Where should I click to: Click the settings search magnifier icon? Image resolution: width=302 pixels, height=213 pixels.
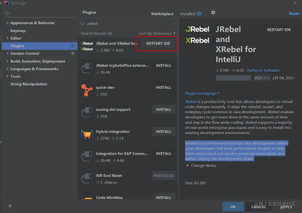pos(7,13)
